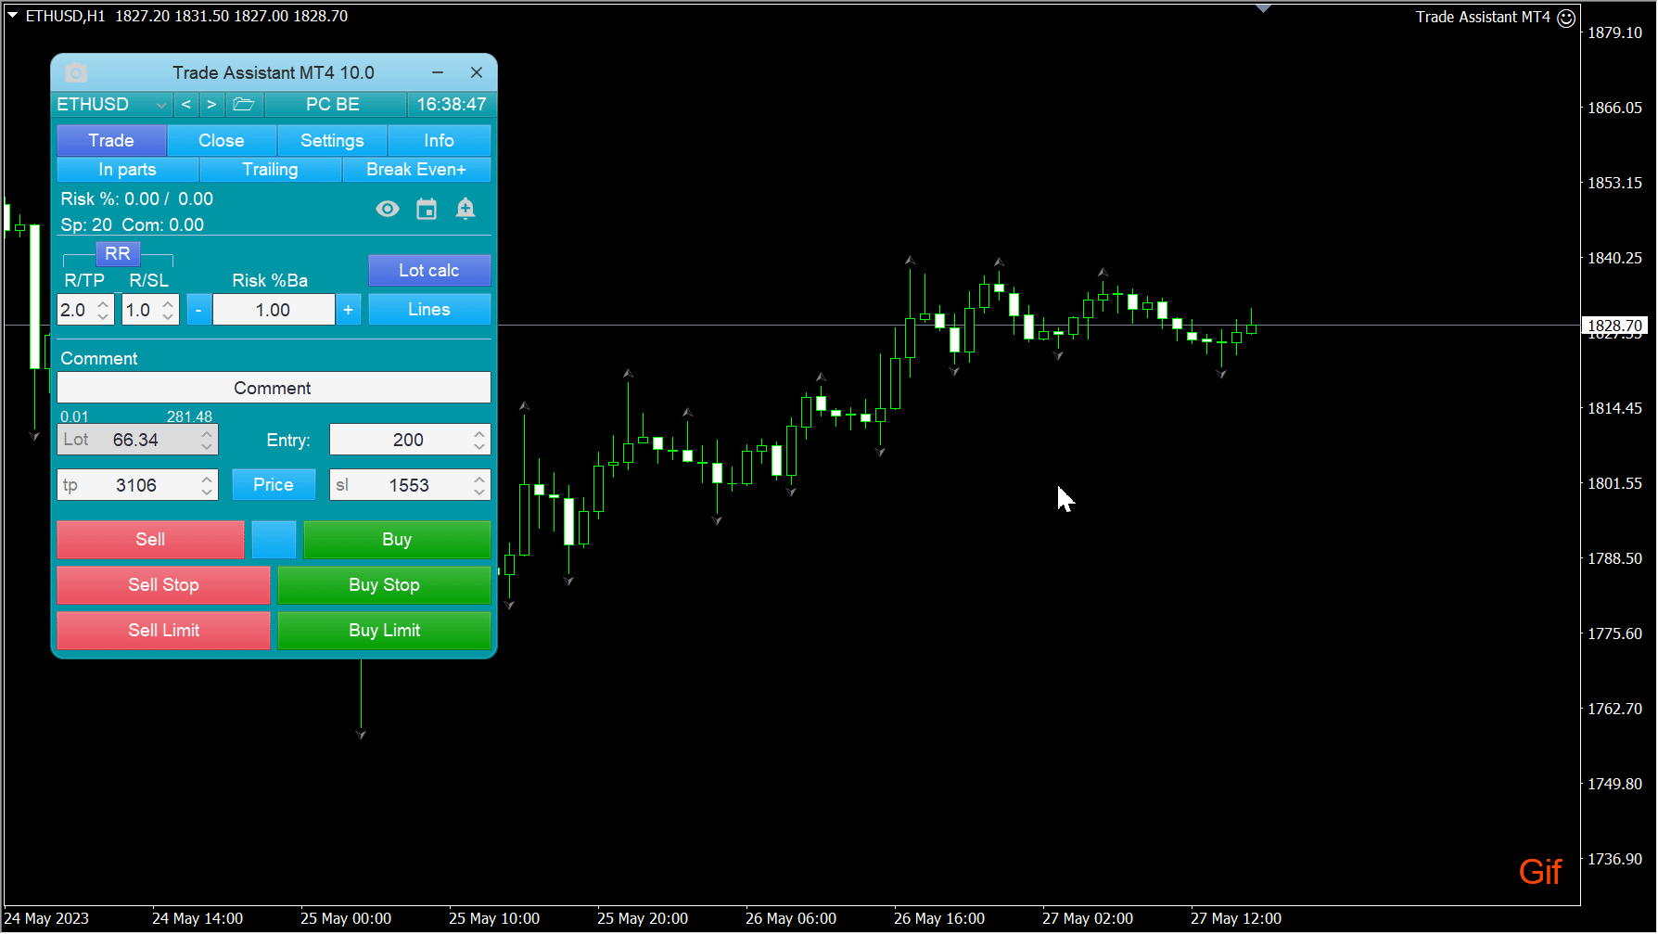Open the Trailing tab
This screenshot has height=934, width=1658.
coord(270,170)
